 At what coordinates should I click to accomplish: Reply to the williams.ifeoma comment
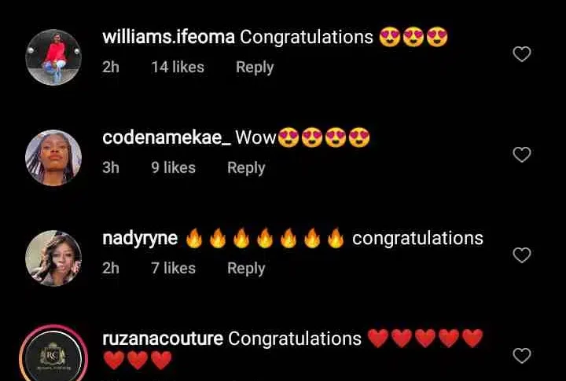click(x=255, y=68)
